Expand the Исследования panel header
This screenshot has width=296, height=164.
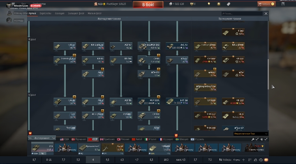pyautogui.click(x=42, y=138)
